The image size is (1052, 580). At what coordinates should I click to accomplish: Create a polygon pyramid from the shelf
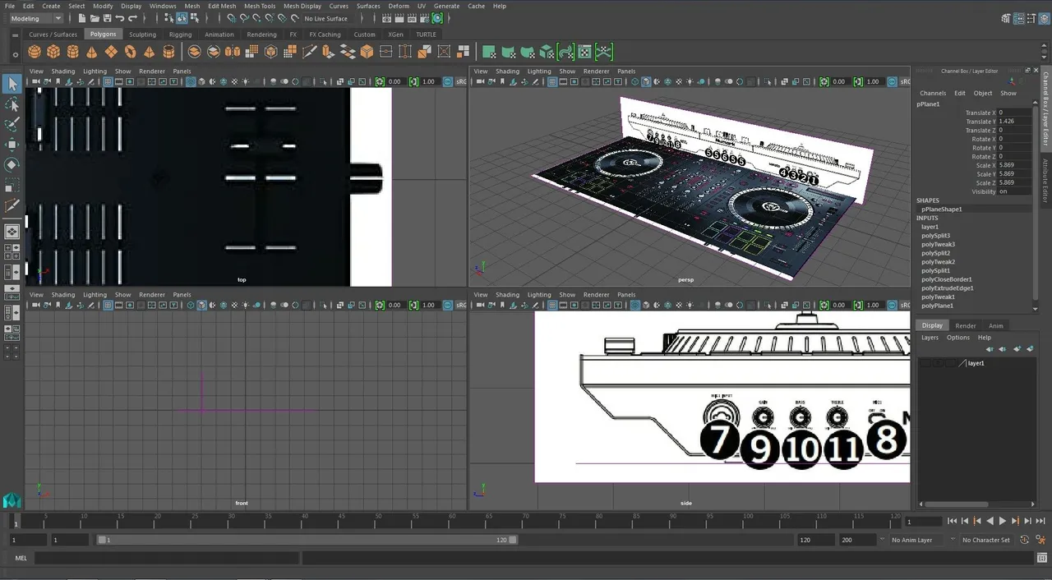coord(149,52)
